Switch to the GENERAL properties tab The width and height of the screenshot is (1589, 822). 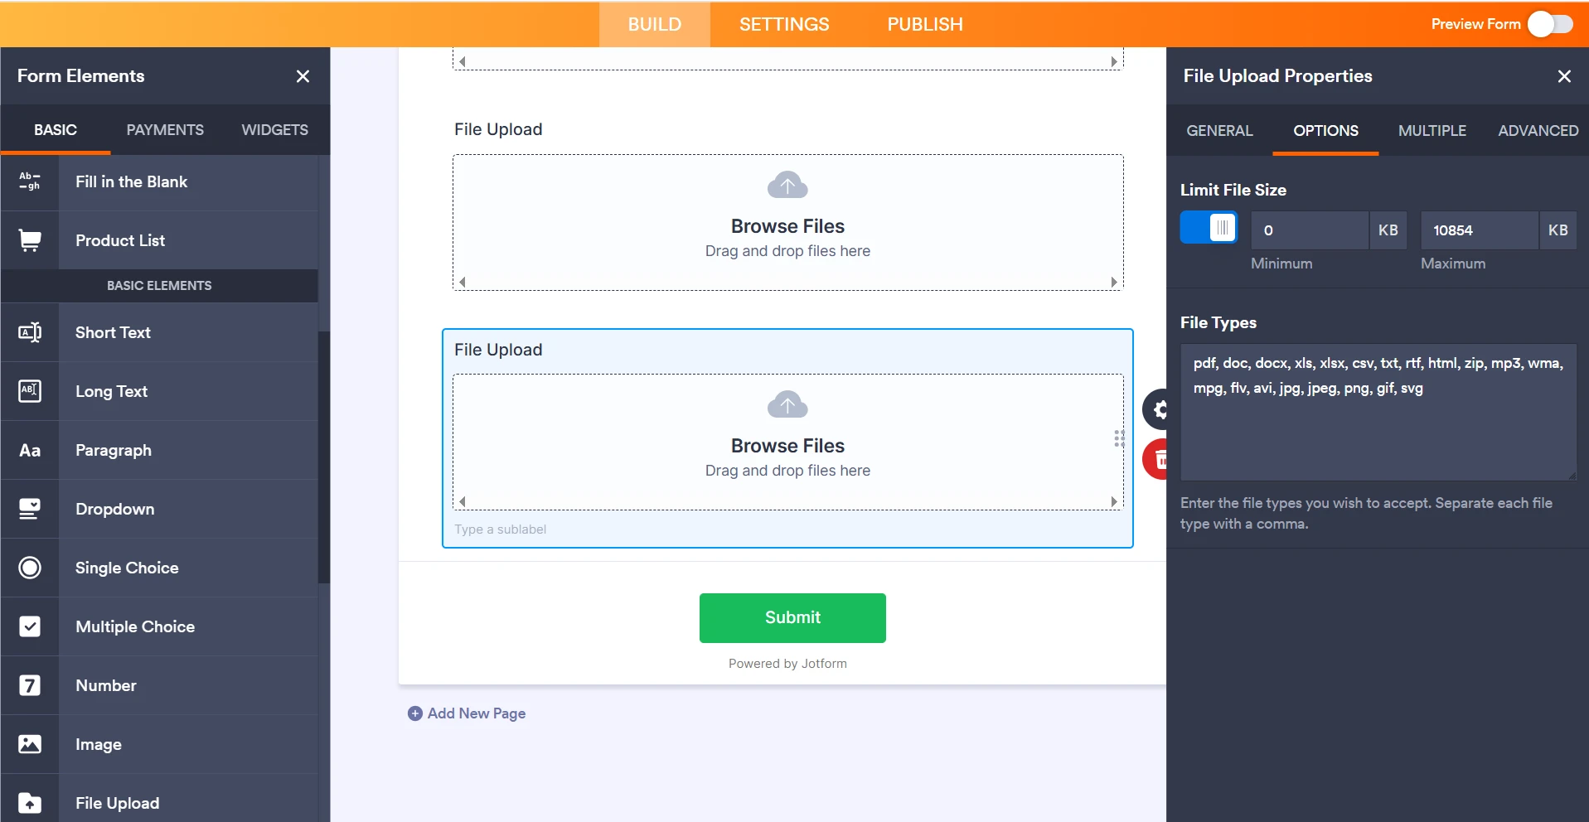(x=1218, y=130)
